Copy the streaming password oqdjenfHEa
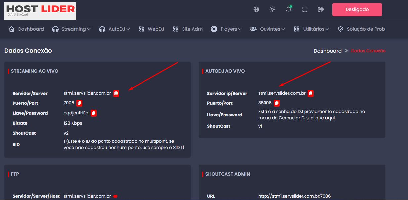The image size is (408, 200). tap(94, 113)
